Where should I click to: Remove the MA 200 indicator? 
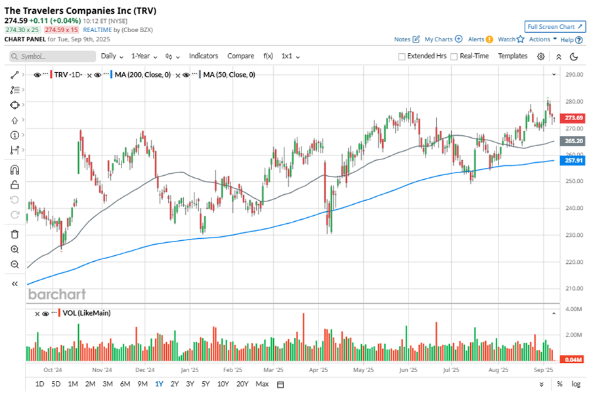click(x=89, y=75)
